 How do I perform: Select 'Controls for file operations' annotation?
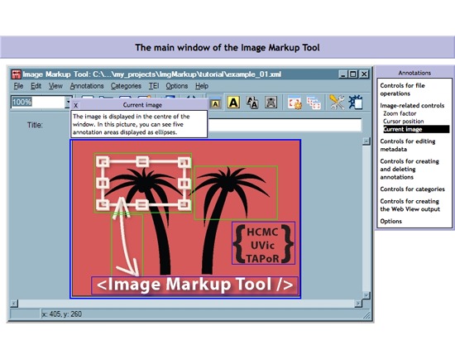[x=402, y=89]
